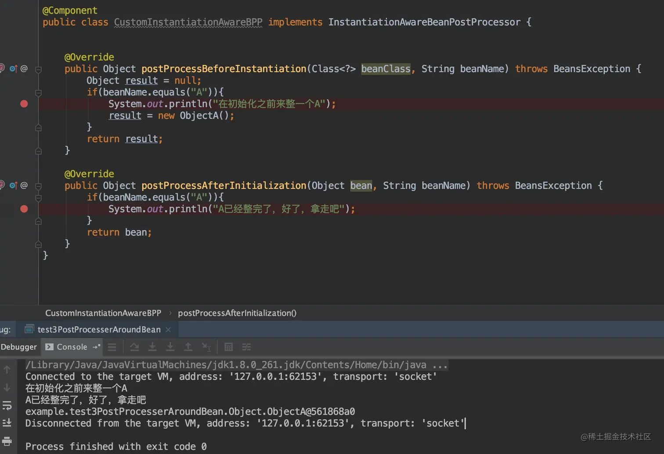
Task: Collapse the postProcessAfterInitialization method fold marker
Action: (x=39, y=186)
